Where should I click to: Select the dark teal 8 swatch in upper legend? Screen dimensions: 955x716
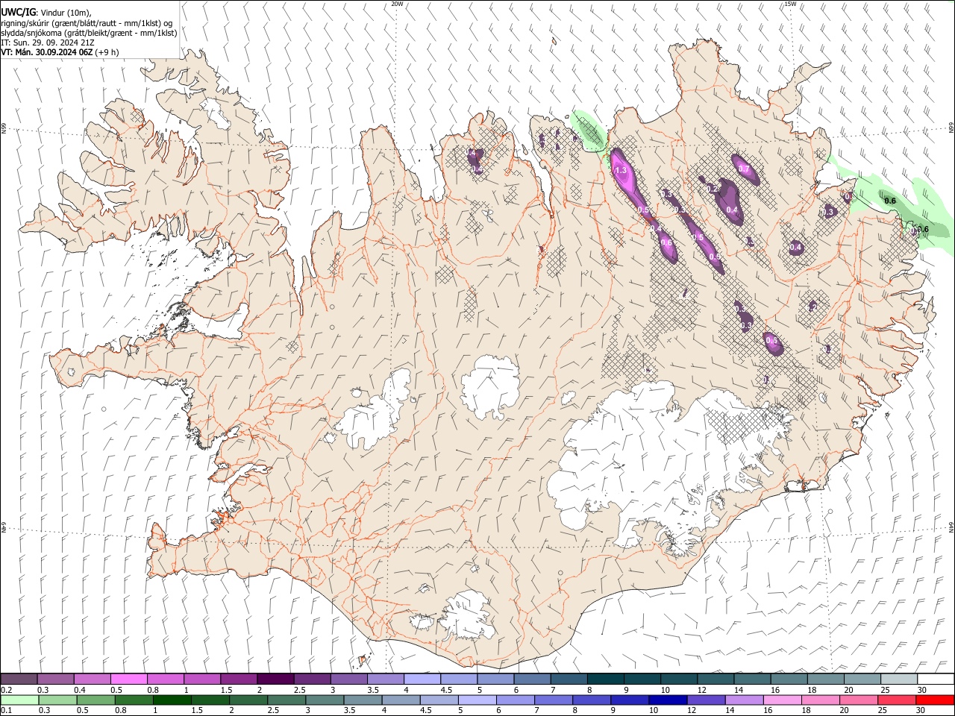point(604,679)
